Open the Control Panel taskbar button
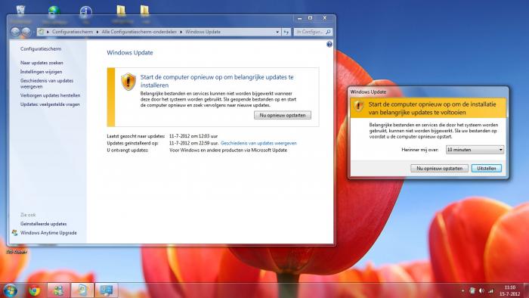529x298 pixels. (107, 290)
